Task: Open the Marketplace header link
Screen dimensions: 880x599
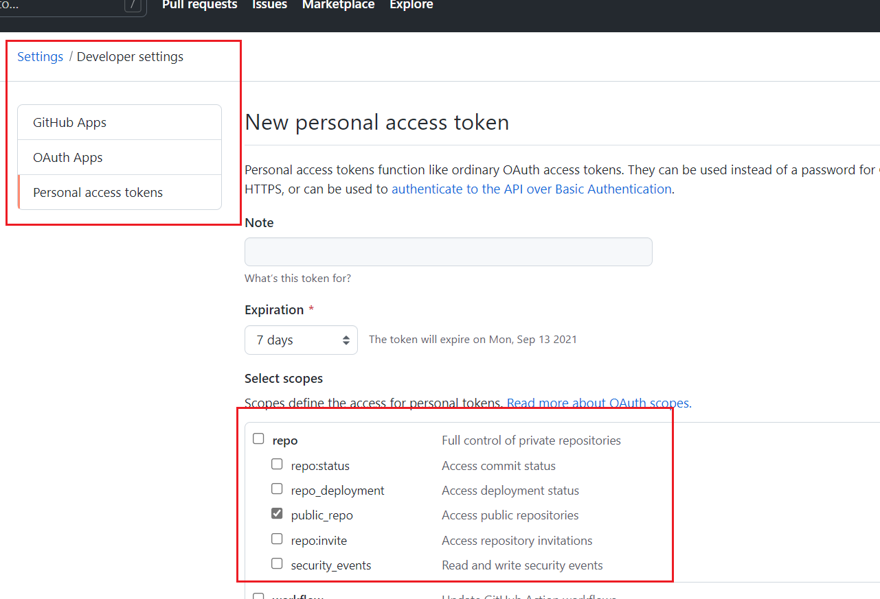Action: pyautogui.click(x=339, y=5)
